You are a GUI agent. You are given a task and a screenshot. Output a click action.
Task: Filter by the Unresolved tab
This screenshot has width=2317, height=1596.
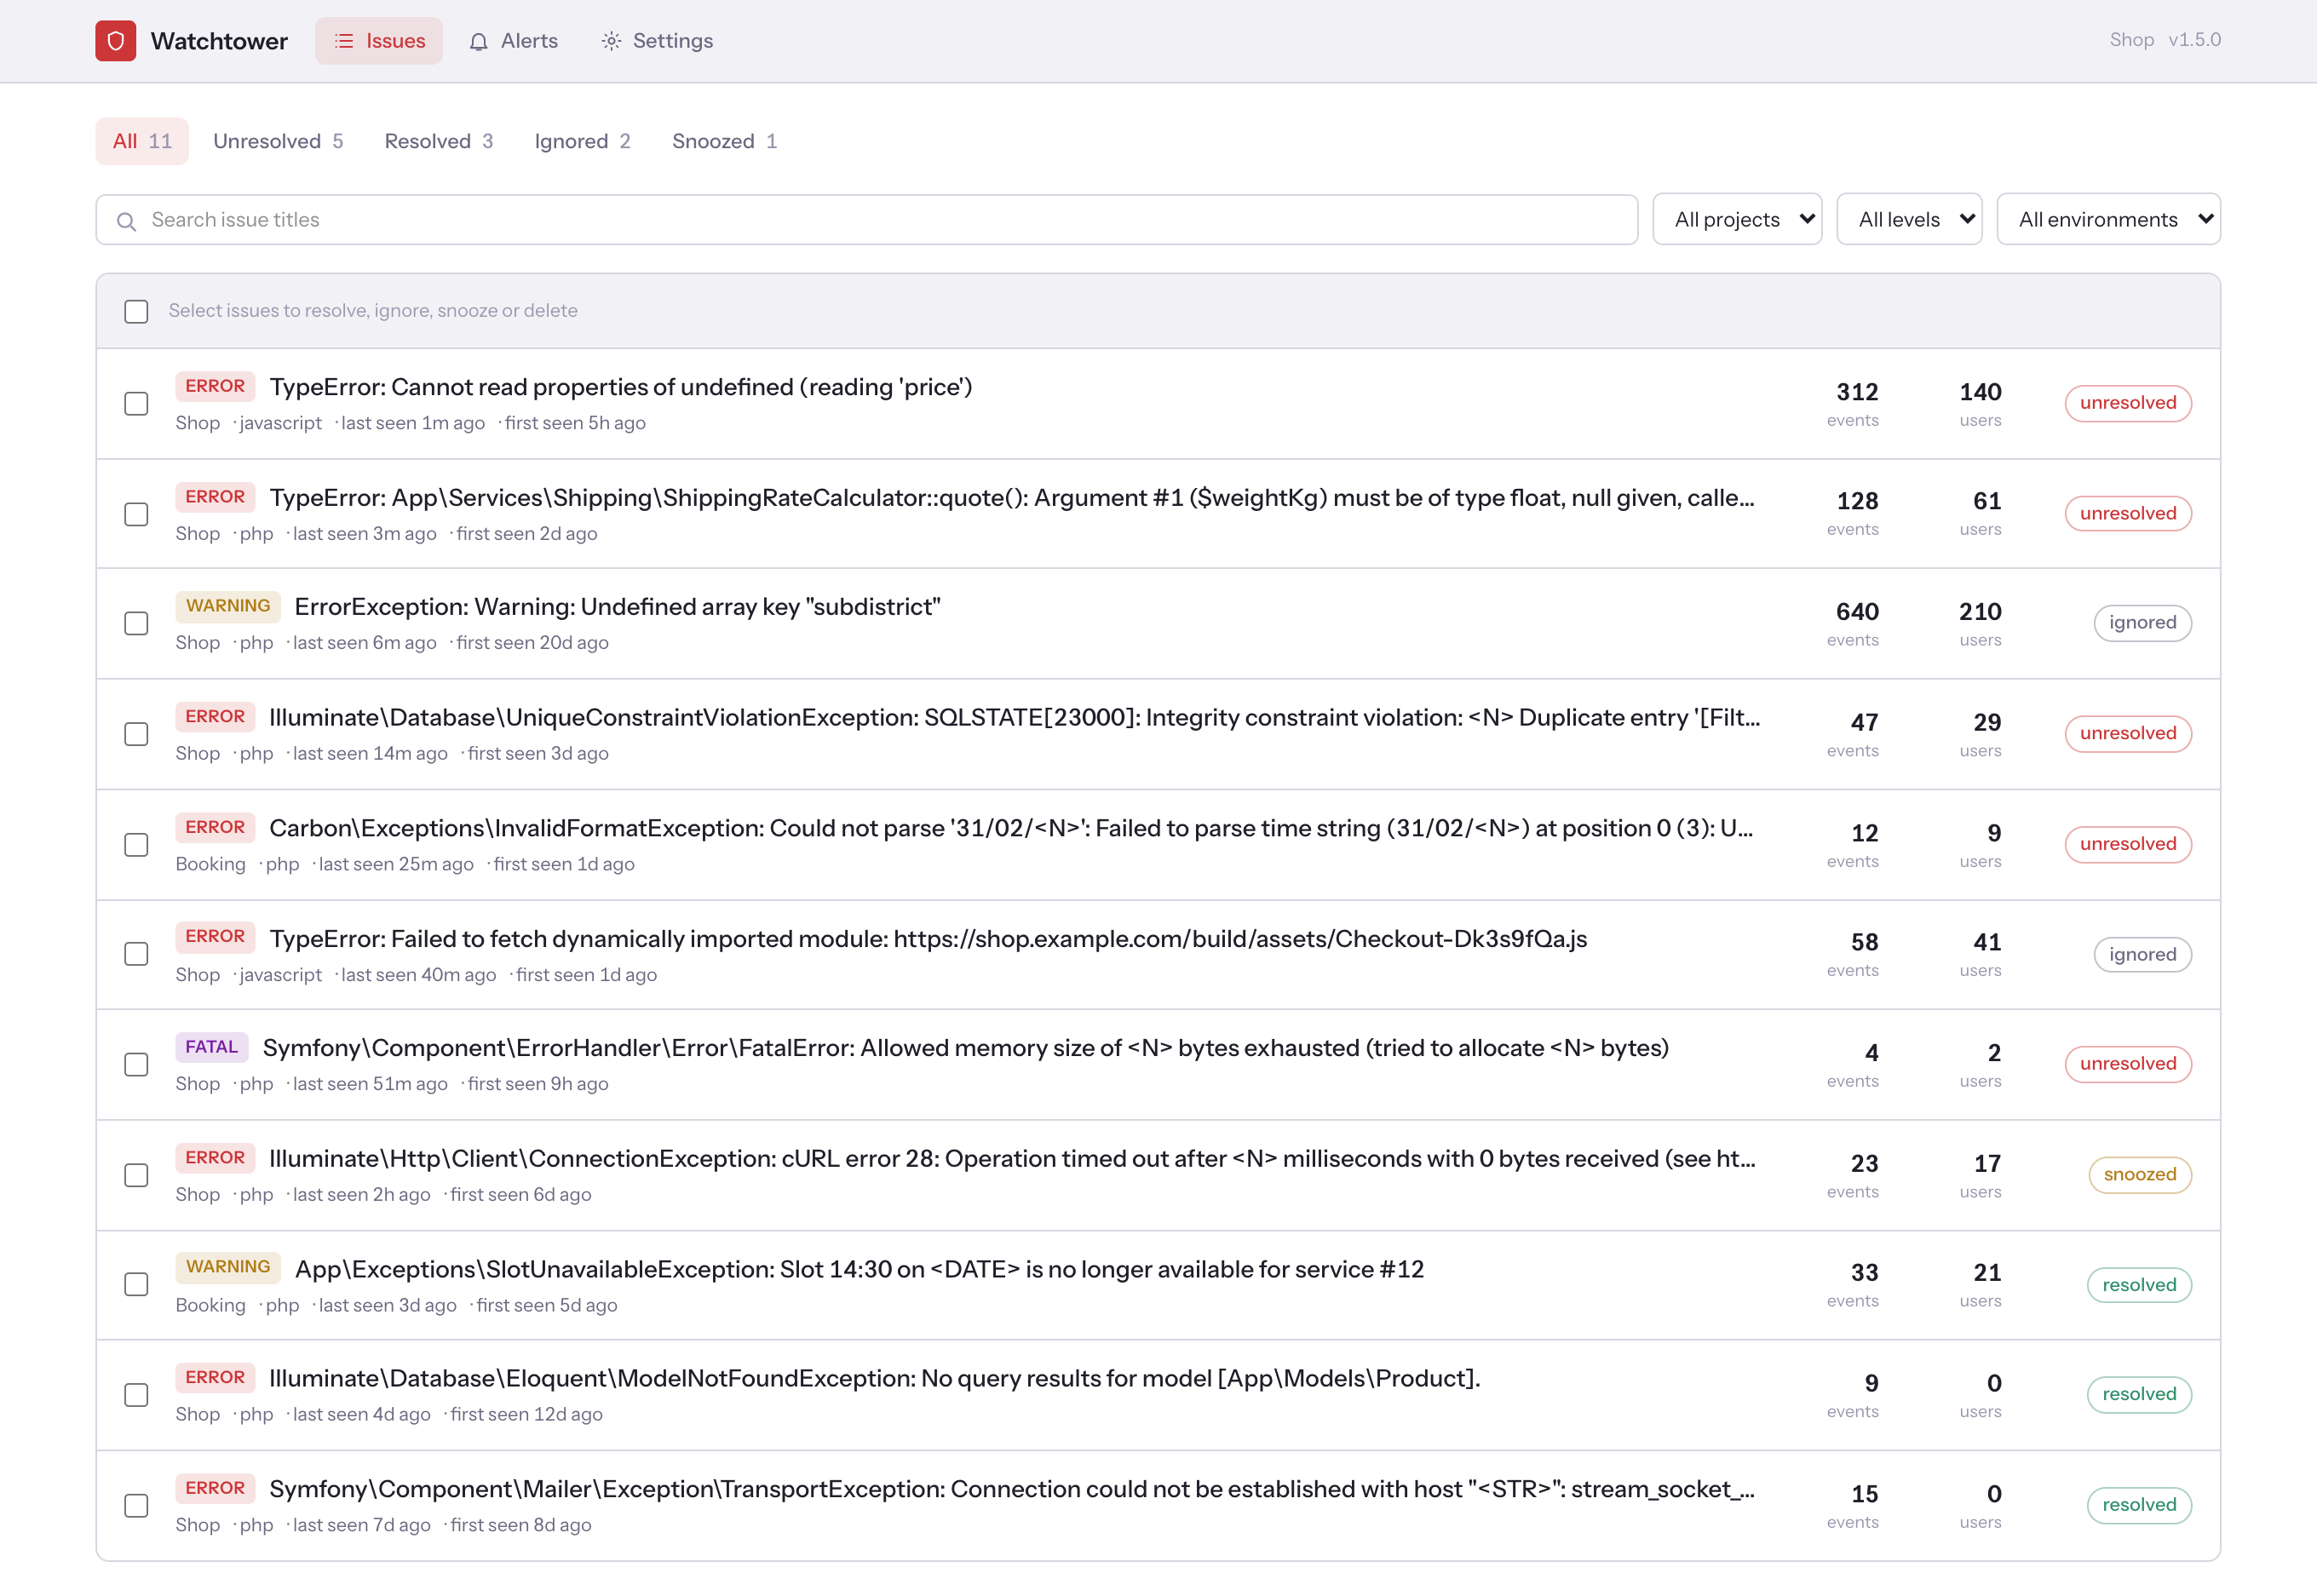click(278, 141)
